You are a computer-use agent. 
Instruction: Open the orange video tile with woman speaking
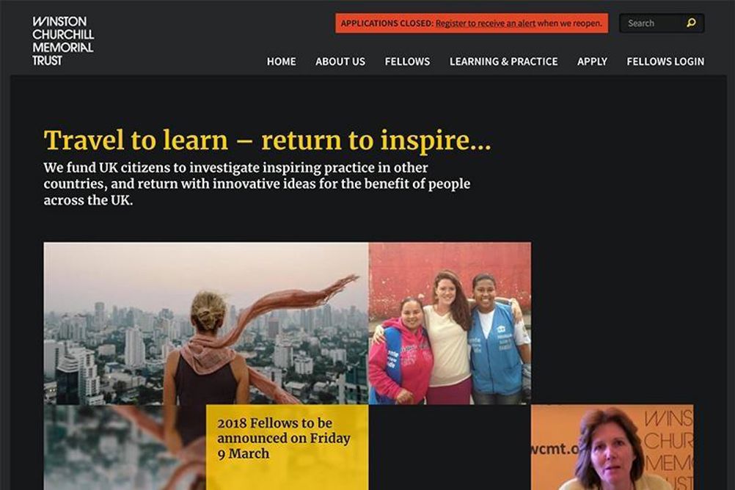point(612,447)
